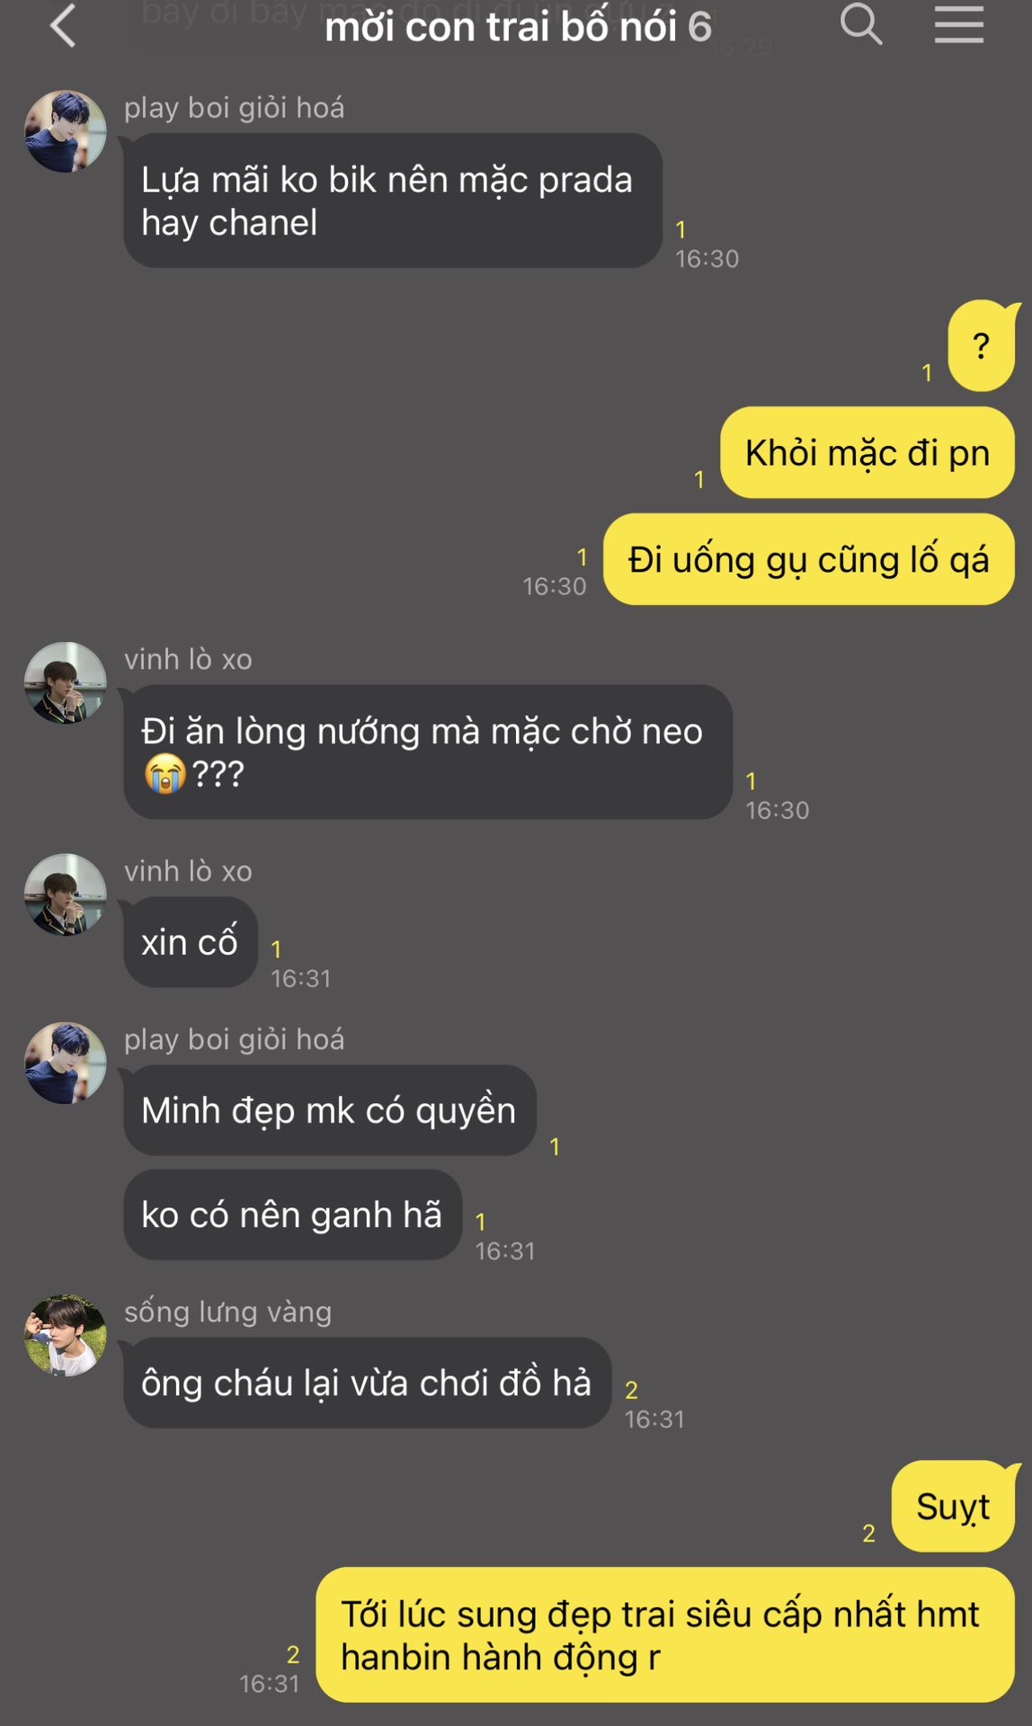1032x1726 pixels.
Task: Open the hamburger menu icon
Action: (958, 24)
